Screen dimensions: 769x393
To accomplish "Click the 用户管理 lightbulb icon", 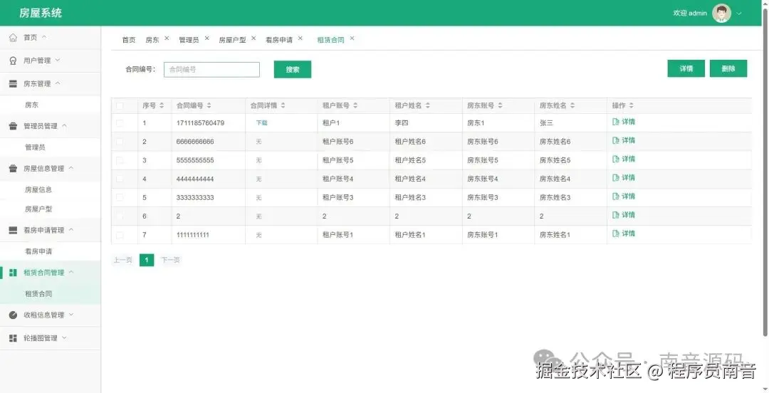I will [x=14, y=61].
